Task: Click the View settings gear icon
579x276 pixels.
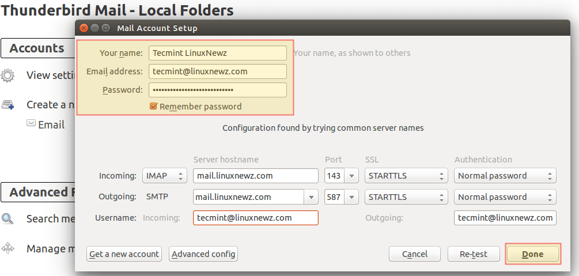Action: pos(7,75)
